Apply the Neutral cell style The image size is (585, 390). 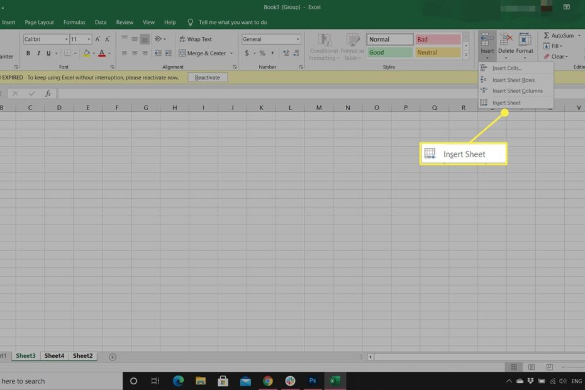[x=438, y=53]
